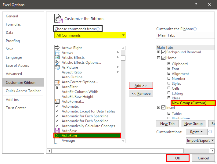The width and height of the screenshot is (217, 164).
Task: Click the Cancel button
Action: click(203, 158)
